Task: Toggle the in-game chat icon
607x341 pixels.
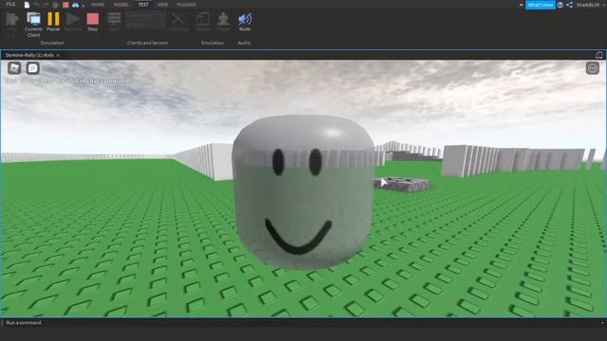Action: click(33, 68)
